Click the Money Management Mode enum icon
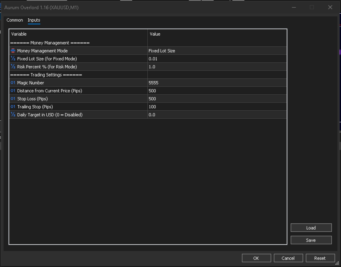Image resolution: width=341 pixels, height=267 pixels. [13, 51]
